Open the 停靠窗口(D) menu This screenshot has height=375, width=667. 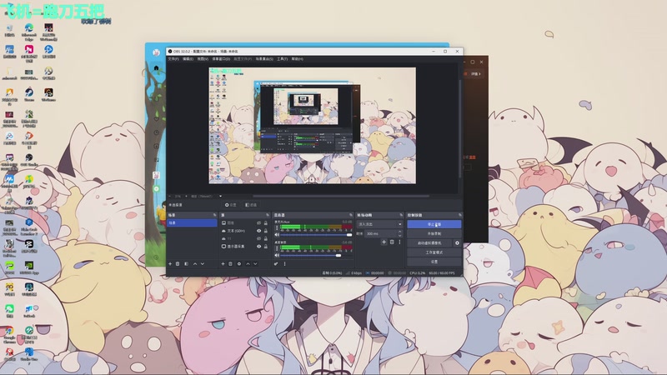coord(221,59)
